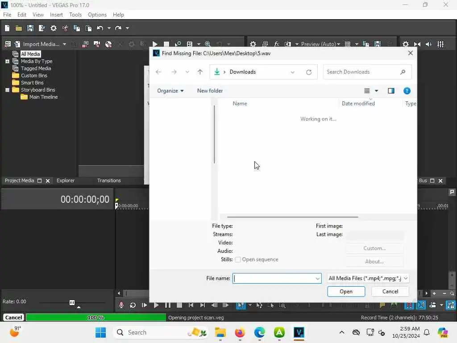Open the Options menu

pos(97,15)
